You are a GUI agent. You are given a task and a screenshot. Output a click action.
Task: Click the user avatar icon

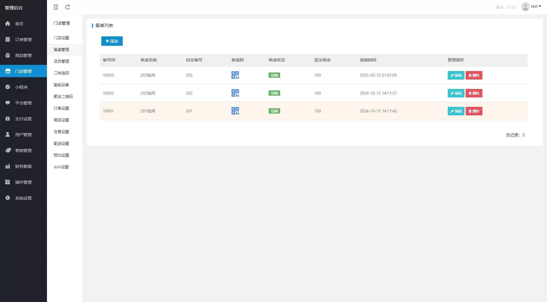(x=525, y=6)
